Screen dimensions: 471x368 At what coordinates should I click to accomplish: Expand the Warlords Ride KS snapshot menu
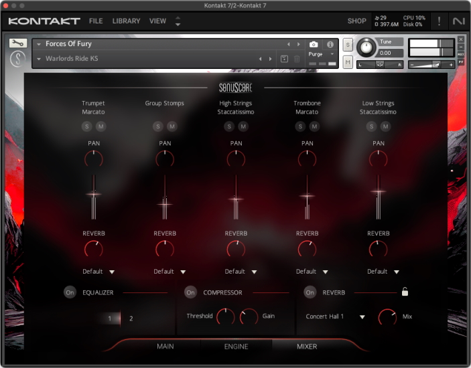point(39,59)
